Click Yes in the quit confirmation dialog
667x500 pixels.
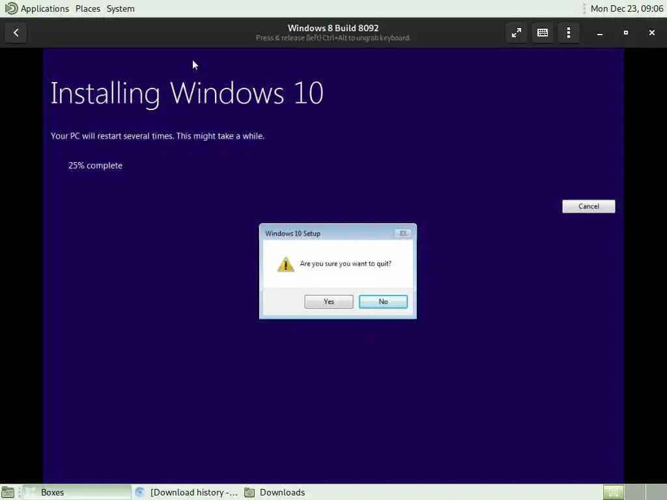328,301
